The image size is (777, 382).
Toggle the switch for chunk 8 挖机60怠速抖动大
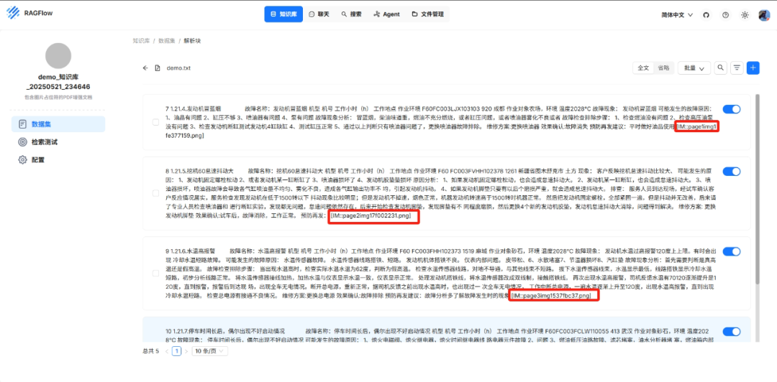(732, 171)
